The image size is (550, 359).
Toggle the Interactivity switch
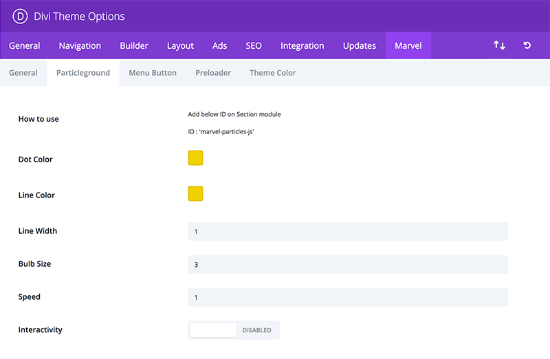pos(234,330)
